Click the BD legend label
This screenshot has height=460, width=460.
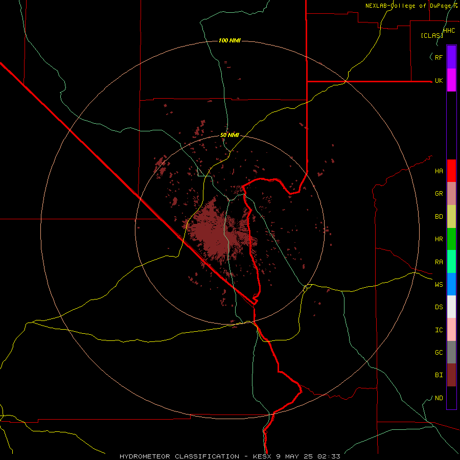point(439,217)
